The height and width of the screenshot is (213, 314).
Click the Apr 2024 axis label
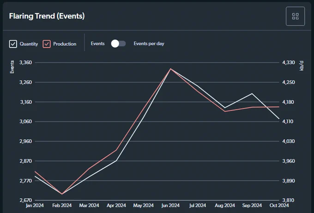pos(116,206)
